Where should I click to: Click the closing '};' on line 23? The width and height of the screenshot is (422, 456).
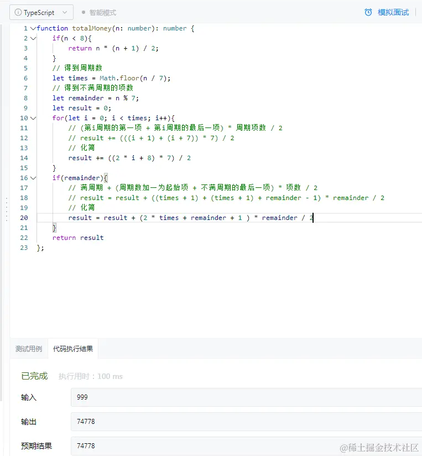40,248
